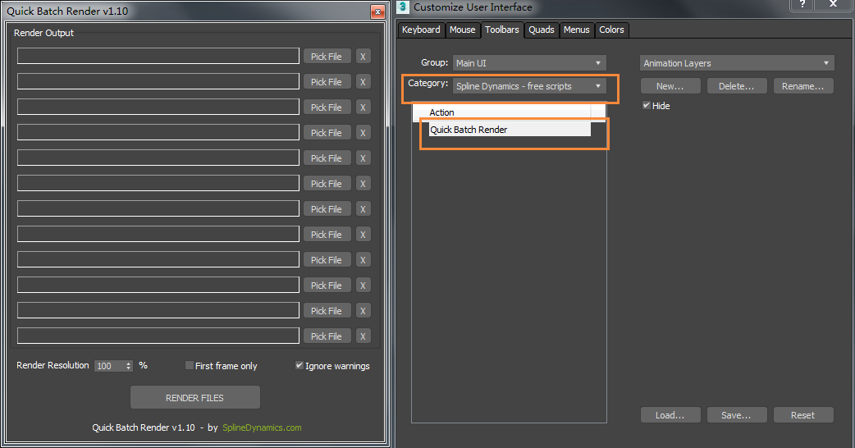Image resolution: width=855 pixels, height=448 pixels.
Task: Open the Quads tab
Action: [x=542, y=30]
